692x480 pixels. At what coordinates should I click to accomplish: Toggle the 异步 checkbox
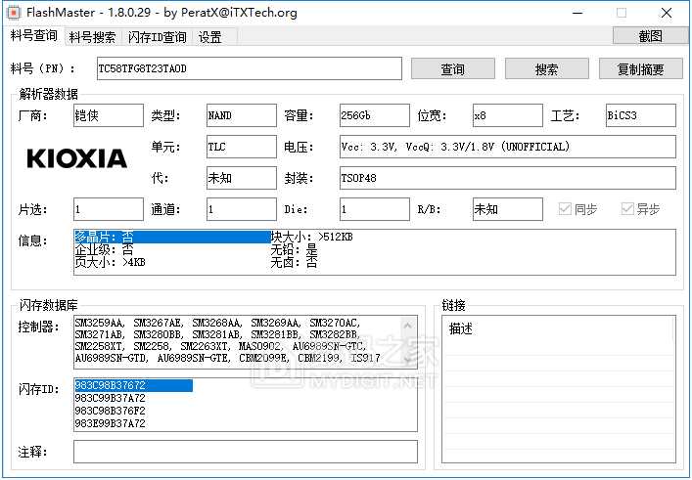point(640,209)
